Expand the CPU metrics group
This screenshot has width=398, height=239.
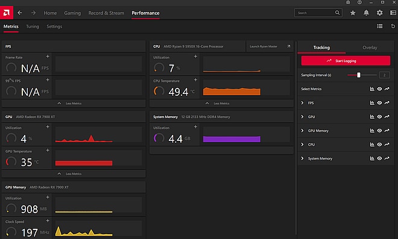302,144
